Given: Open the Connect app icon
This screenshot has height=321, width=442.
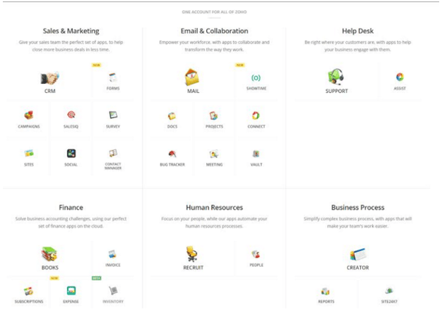Looking at the screenshot, I should click(256, 116).
